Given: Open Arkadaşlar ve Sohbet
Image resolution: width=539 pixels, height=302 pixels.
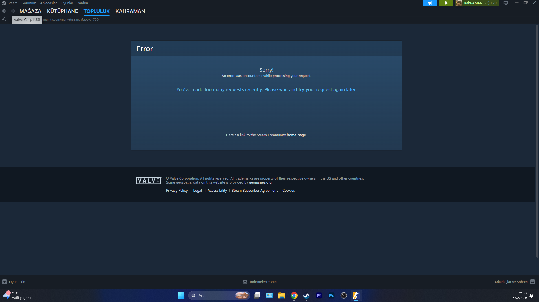Looking at the screenshot, I should point(514,282).
